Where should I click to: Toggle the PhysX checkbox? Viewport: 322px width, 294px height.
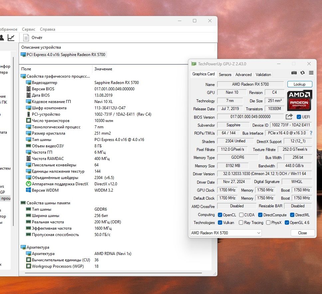[x=268, y=222]
